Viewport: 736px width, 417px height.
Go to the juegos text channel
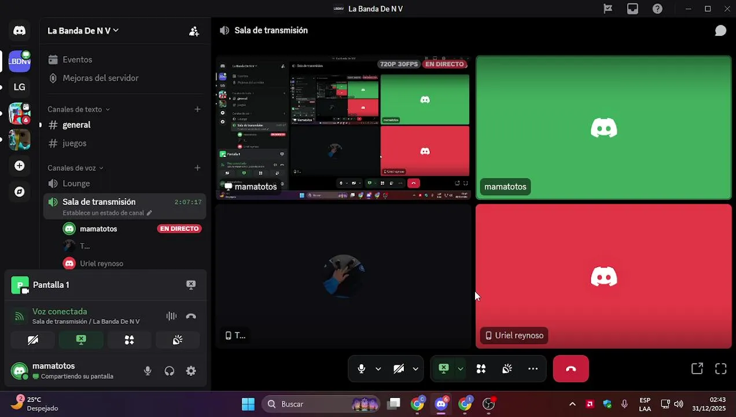pos(124,143)
